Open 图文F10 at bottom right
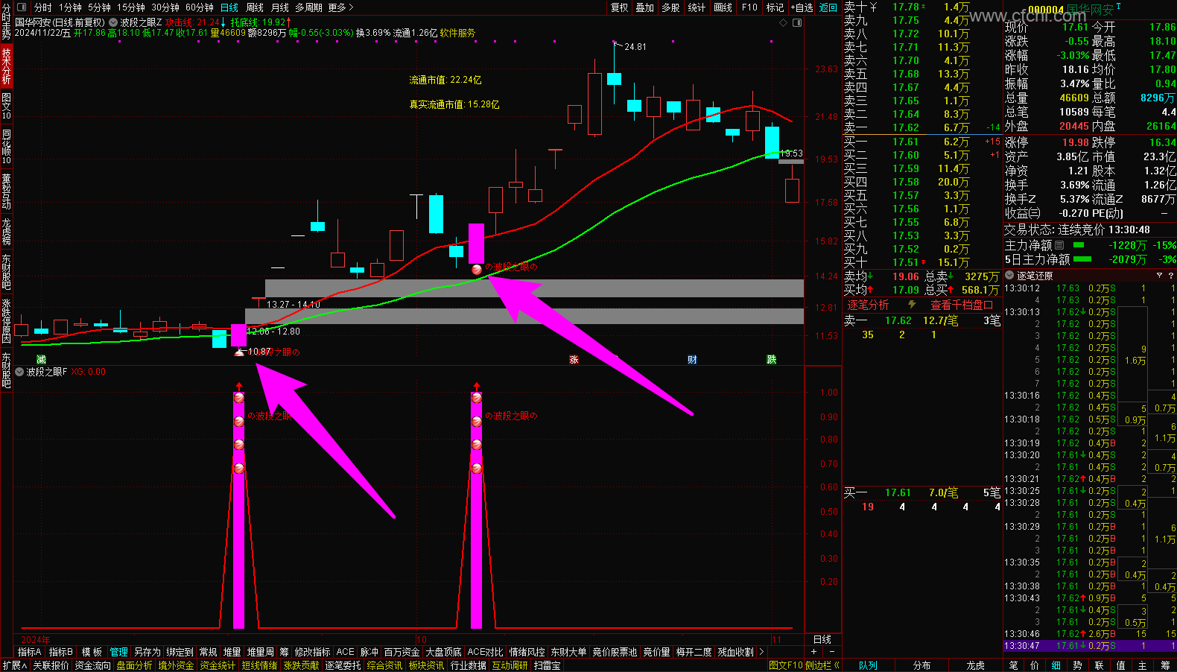The image size is (1177, 672). (786, 665)
